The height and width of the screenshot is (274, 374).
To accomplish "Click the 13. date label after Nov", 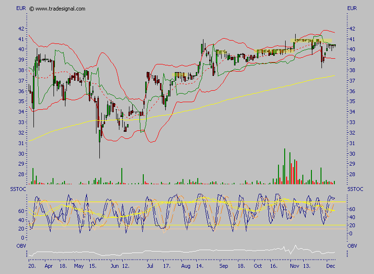I will (307, 266).
